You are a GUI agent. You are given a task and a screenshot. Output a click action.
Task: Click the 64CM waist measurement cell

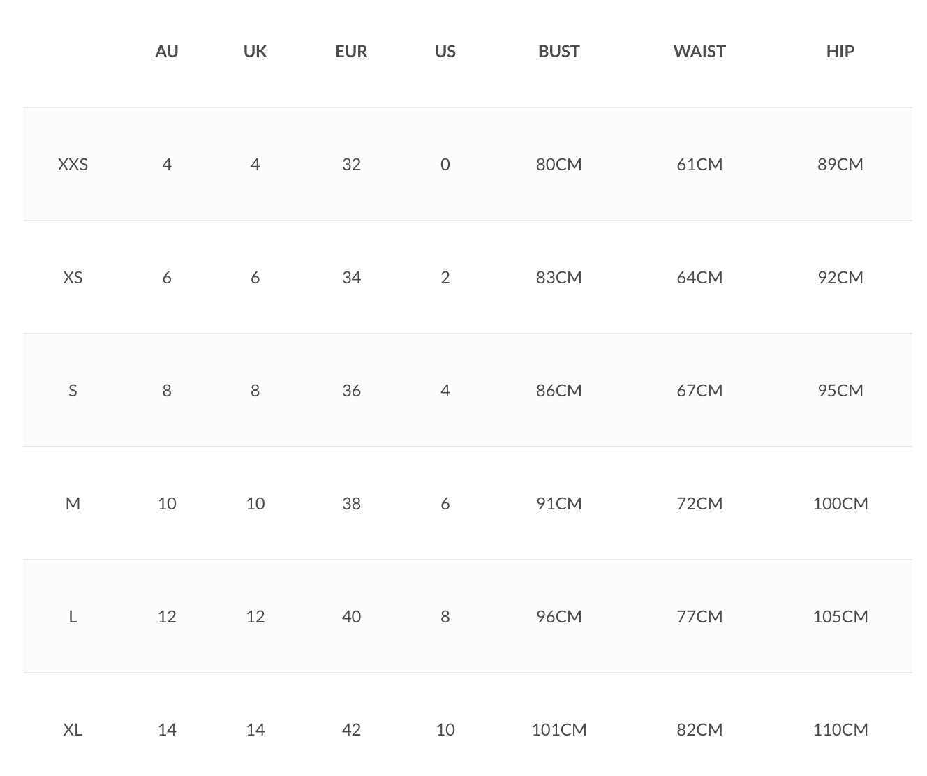[x=699, y=278]
